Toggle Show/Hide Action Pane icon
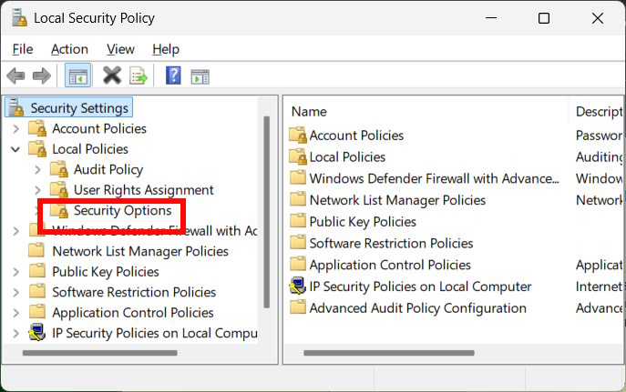This screenshot has height=392, width=626. click(200, 76)
